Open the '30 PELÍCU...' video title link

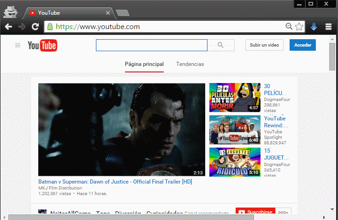point(275,89)
